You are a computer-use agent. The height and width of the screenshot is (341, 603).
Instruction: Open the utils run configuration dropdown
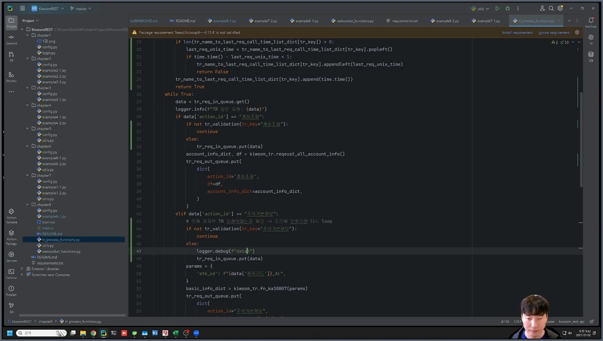click(480, 8)
